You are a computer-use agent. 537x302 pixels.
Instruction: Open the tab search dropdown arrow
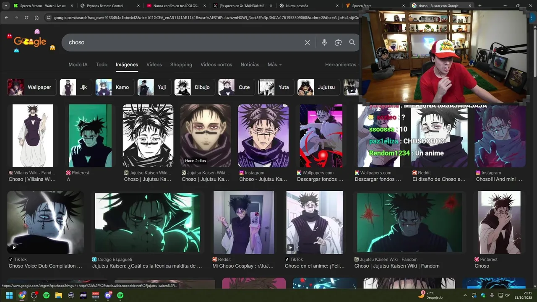(x=5, y=6)
